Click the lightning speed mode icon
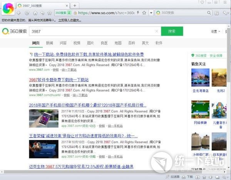Viewport: 231px width, 180px height. 138,13
